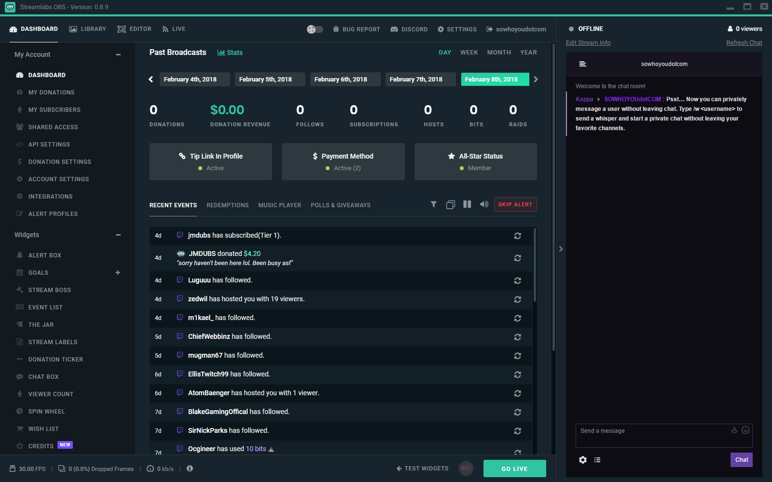Select the February 6th, 2018 broadcast
The height and width of the screenshot is (482, 772).
(345, 80)
